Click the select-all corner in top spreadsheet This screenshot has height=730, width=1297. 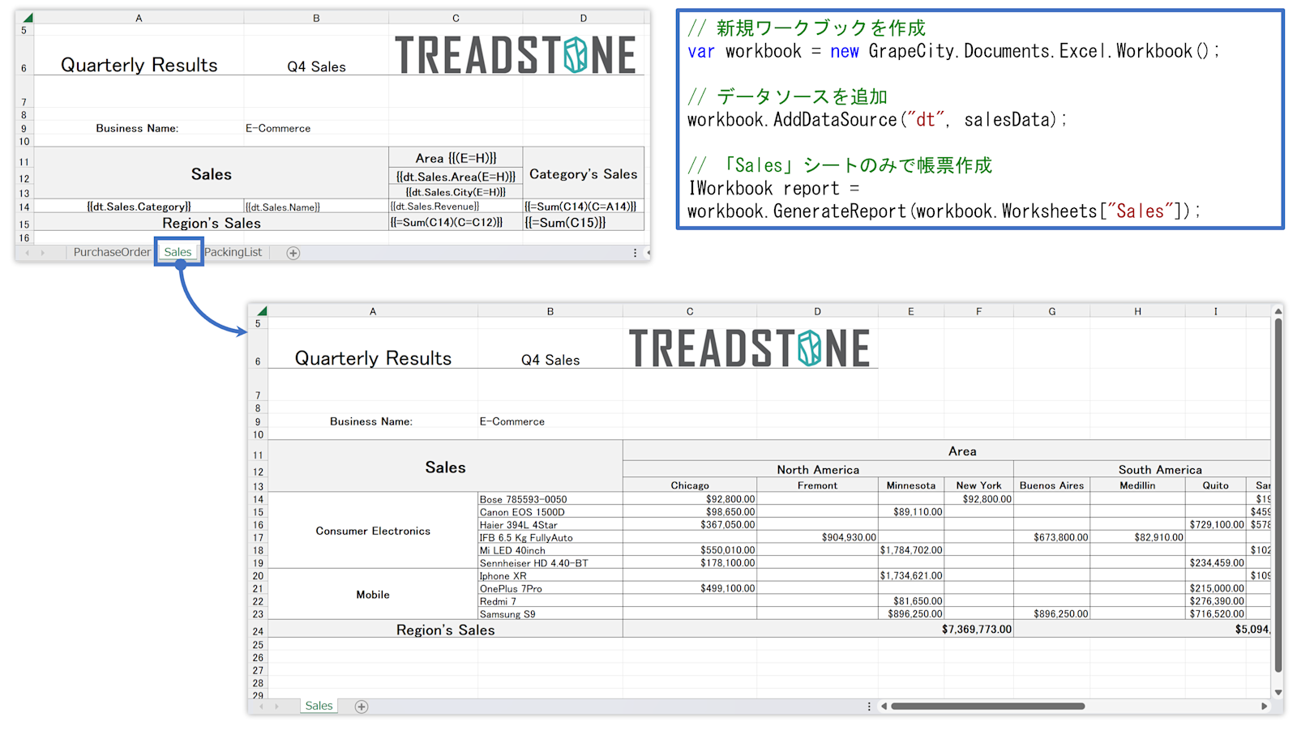coord(27,17)
